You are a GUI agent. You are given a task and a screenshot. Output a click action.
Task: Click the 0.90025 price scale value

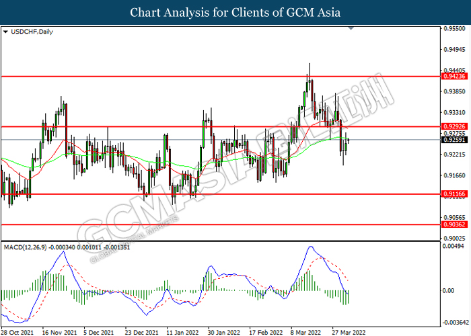click(x=455, y=239)
